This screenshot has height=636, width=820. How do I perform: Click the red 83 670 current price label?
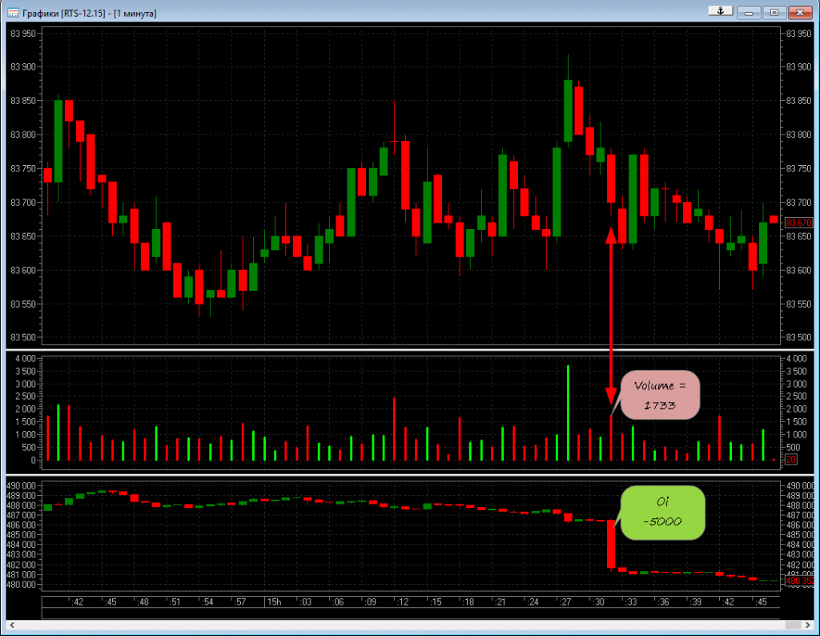(798, 223)
